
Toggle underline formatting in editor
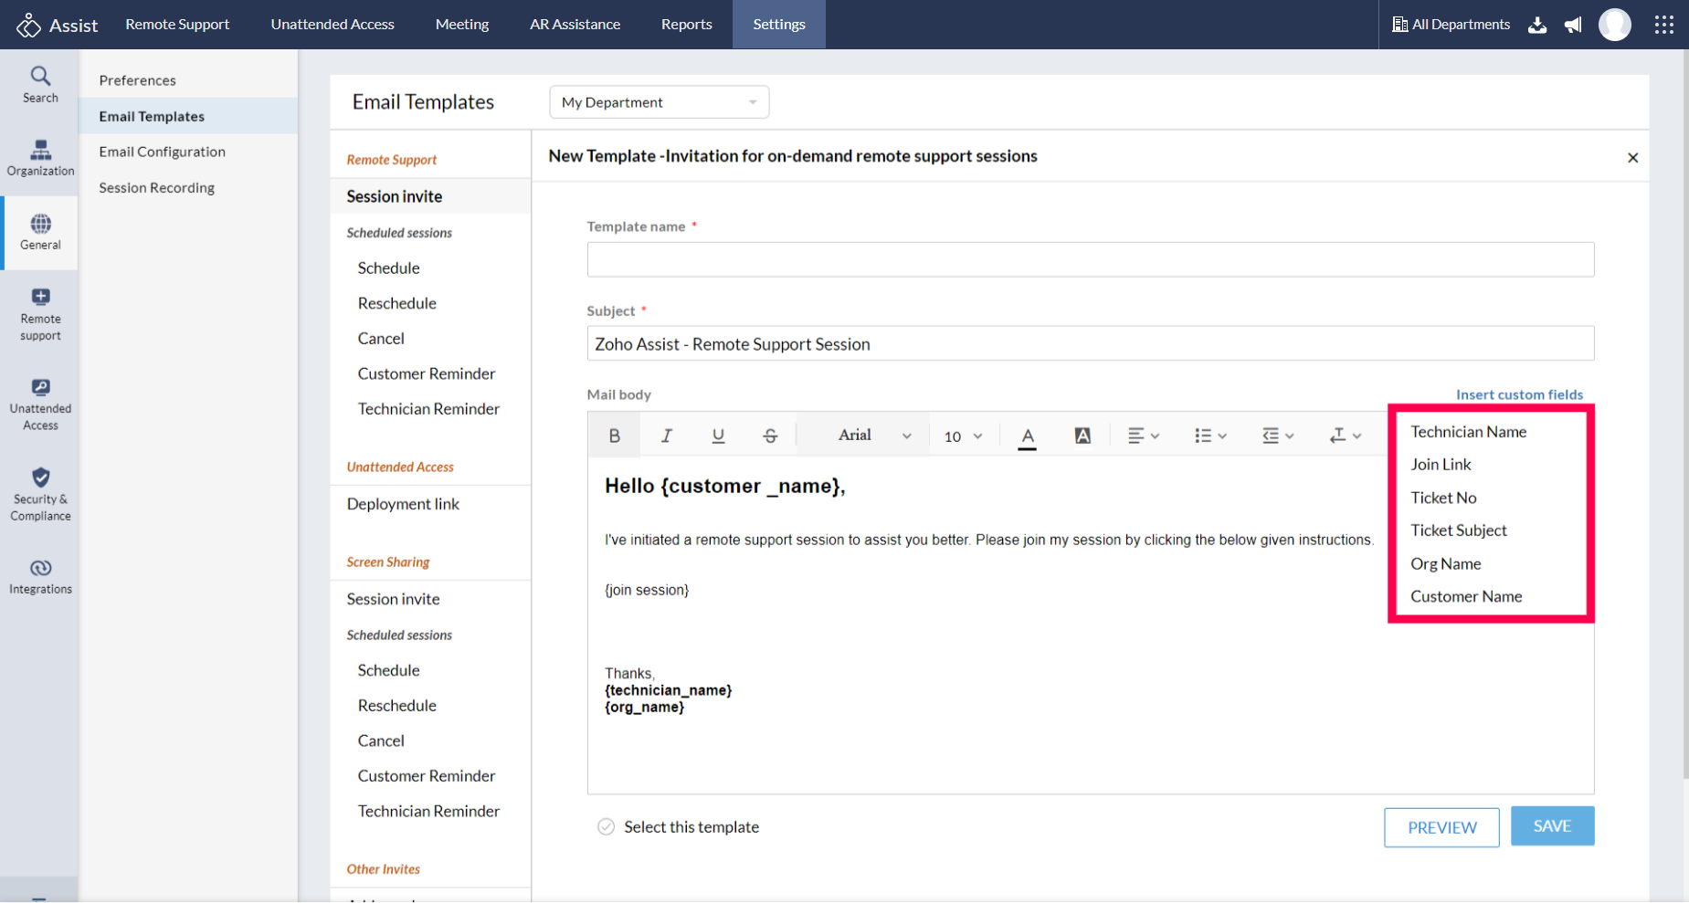pyautogui.click(x=718, y=436)
